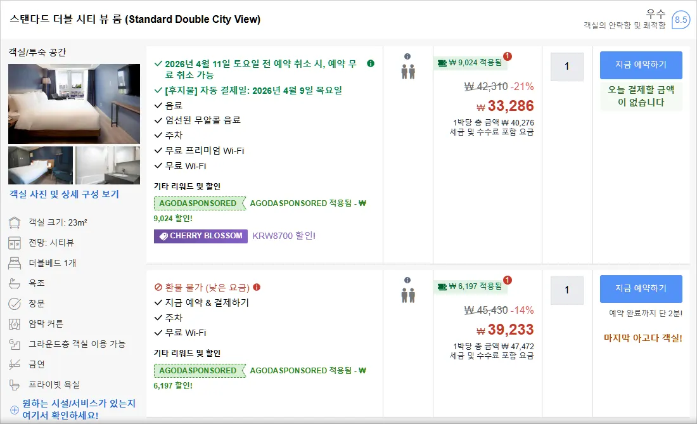Open room quantity selector for the ₩ 39,233 offer
Screen dimensions: 697x424
[x=566, y=290]
